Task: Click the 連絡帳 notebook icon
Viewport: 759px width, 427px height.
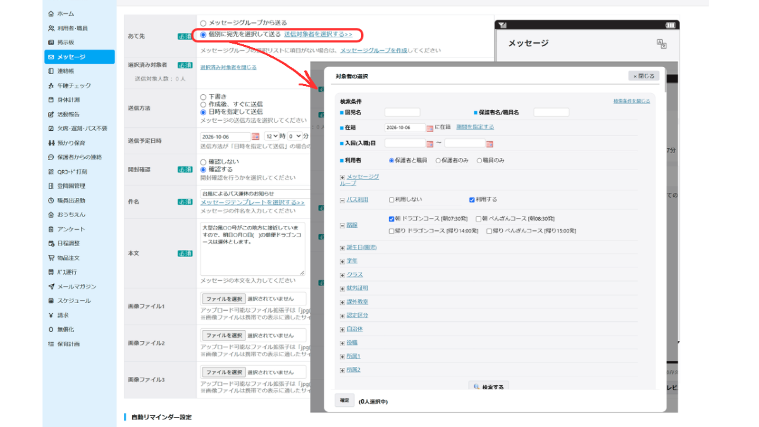Action: click(x=51, y=71)
